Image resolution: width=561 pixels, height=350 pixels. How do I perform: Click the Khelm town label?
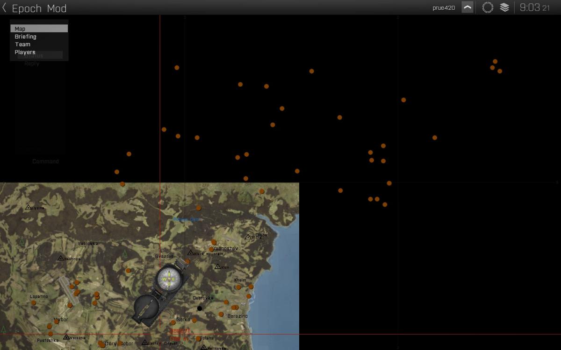pyautogui.click(x=240, y=280)
